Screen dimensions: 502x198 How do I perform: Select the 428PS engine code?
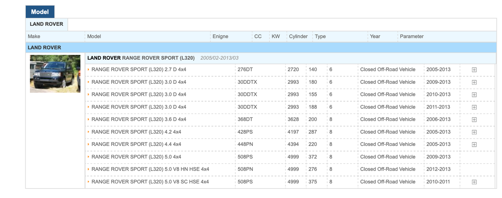(245, 132)
